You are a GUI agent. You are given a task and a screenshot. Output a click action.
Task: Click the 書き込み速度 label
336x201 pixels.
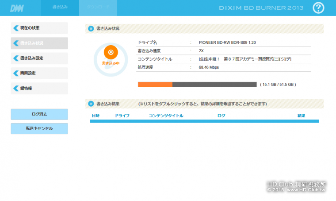coord(149,51)
